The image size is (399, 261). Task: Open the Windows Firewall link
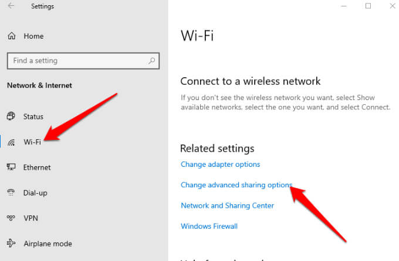click(x=209, y=226)
